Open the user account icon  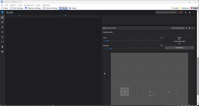189,12
